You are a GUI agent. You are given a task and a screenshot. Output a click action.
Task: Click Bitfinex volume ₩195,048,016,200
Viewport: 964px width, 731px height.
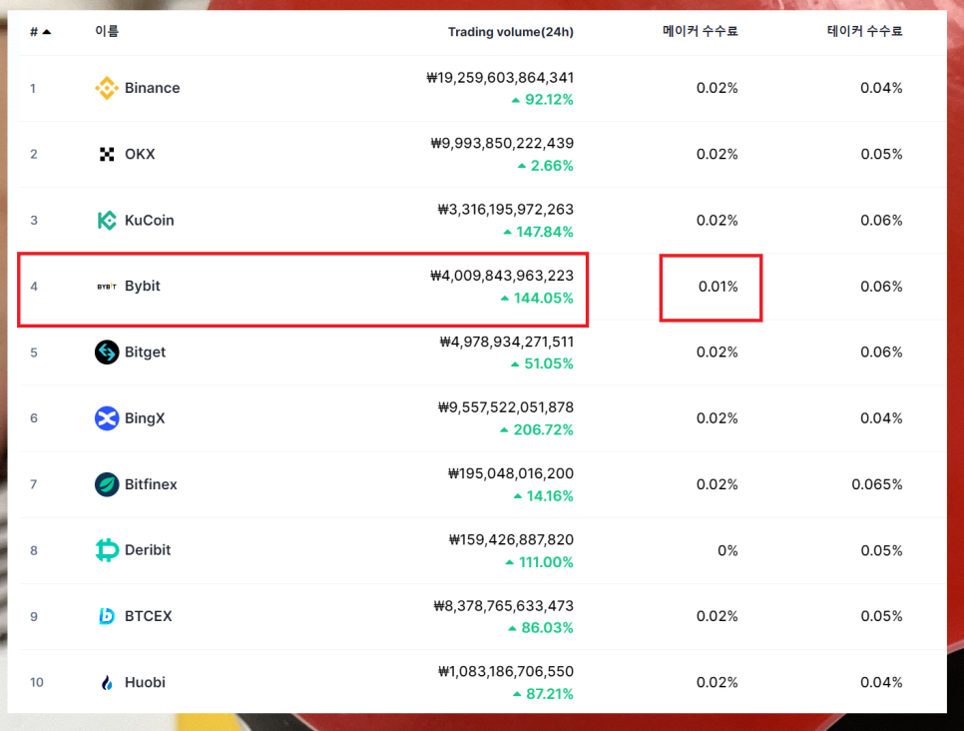click(x=510, y=473)
